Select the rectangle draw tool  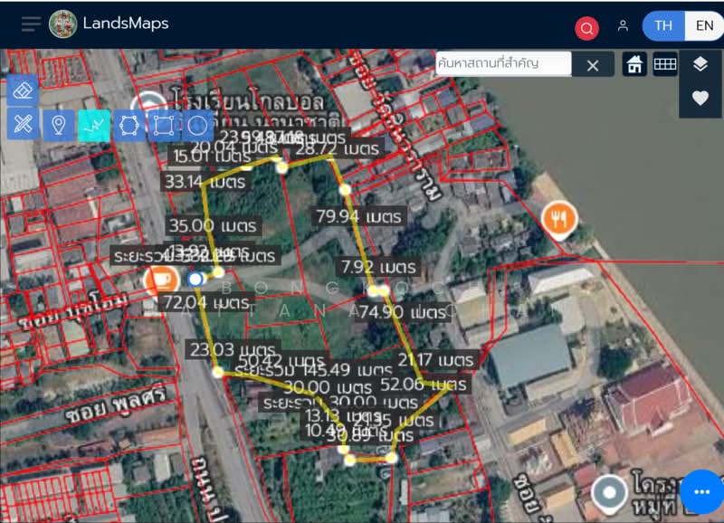coord(164,125)
